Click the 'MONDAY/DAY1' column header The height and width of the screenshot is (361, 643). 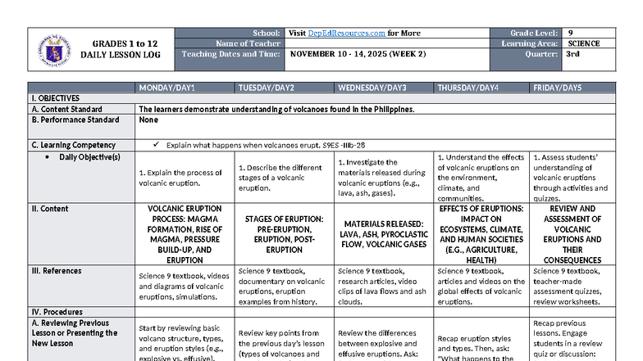185,88
